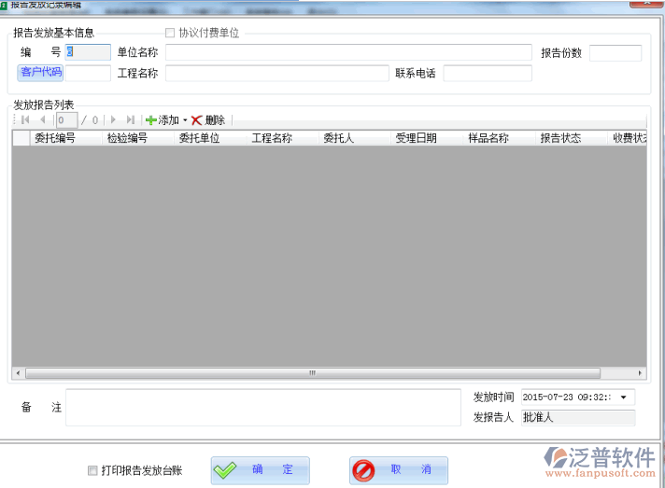Open the 发放时间 date dropdown
This screenshot has height=488, width=665.
(624, 397)
